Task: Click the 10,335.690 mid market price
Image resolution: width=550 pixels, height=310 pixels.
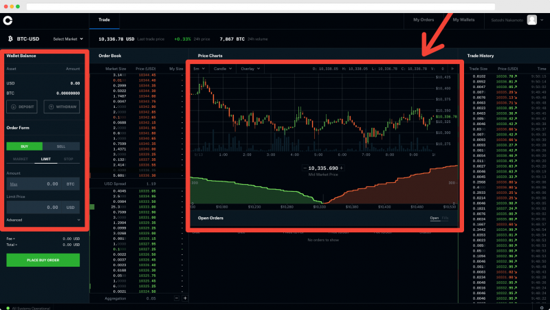Action: [323, 168]
